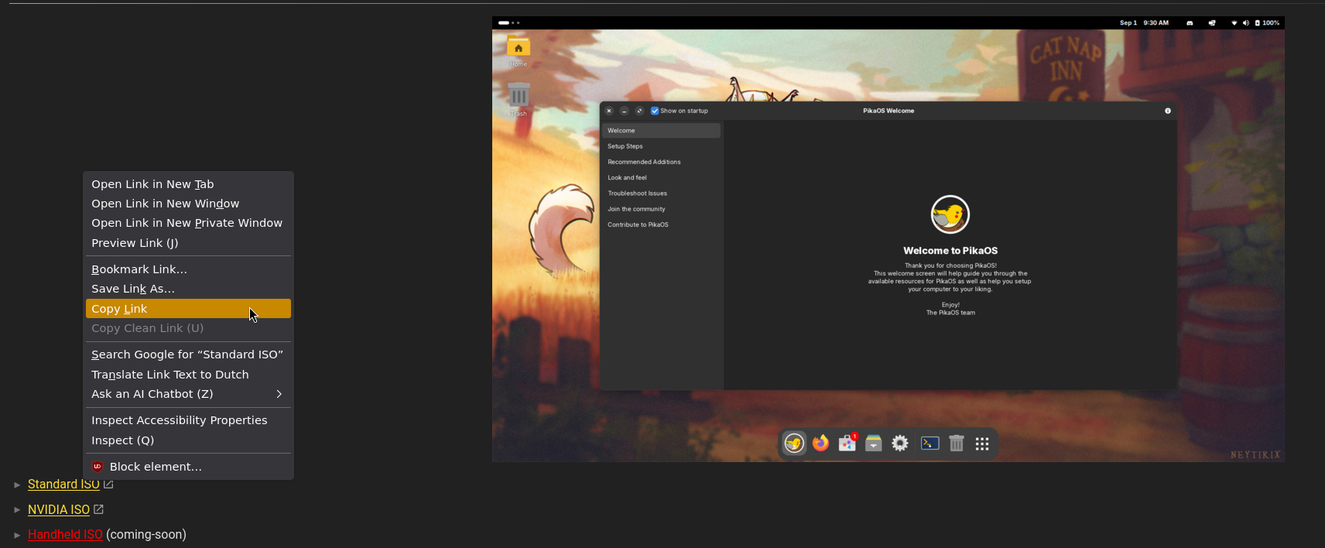The image size is (1325, 548).
Task: Open the app grid icon in dock
Action: pos(982,444)
